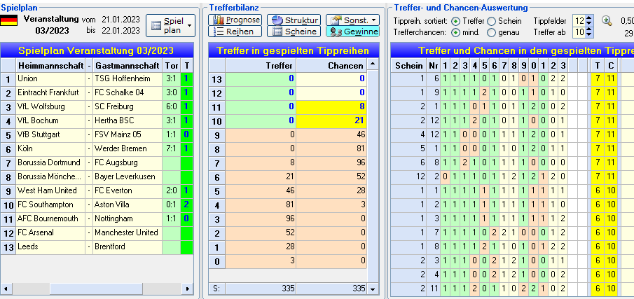Select the Eintracht Frankfurt cell
Screen dimensions: 634x299
(50, 92)
